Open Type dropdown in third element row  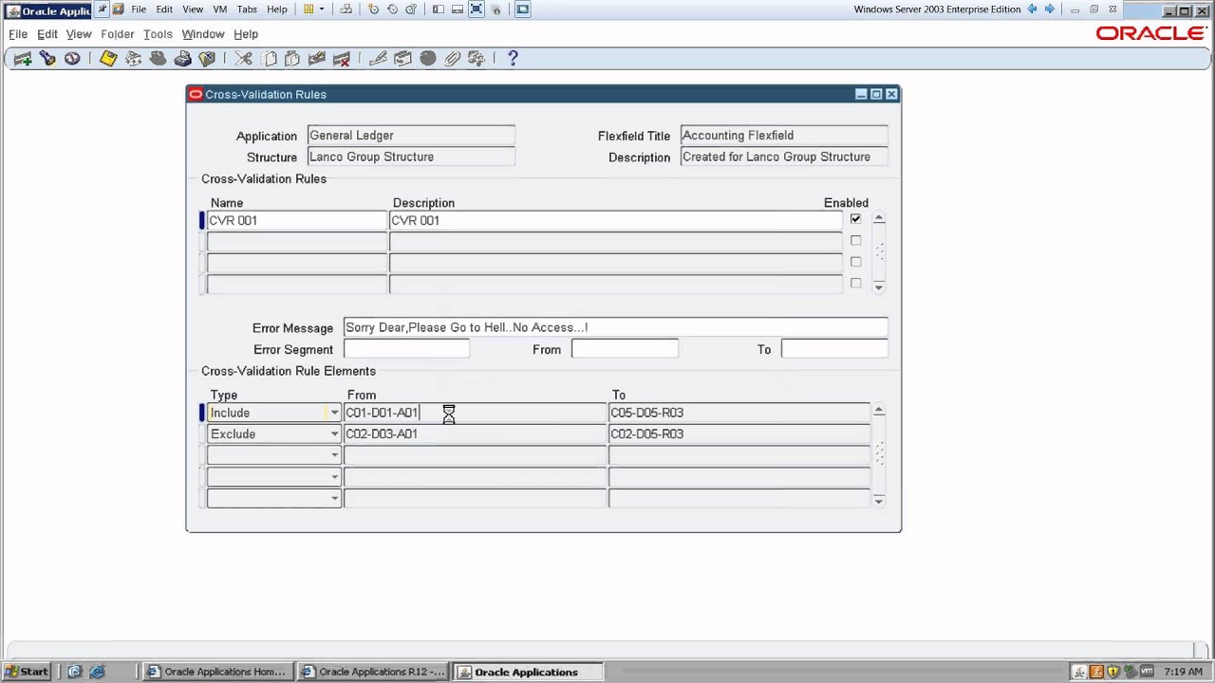pos(334,455)
